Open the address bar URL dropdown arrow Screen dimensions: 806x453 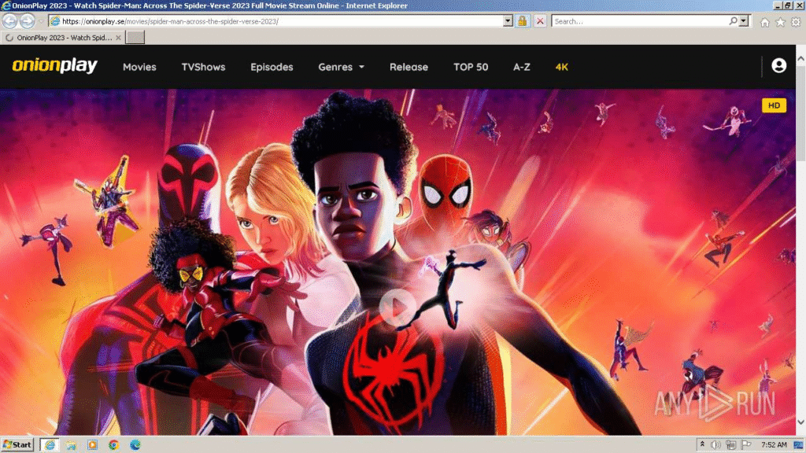[x=508, y=21]
